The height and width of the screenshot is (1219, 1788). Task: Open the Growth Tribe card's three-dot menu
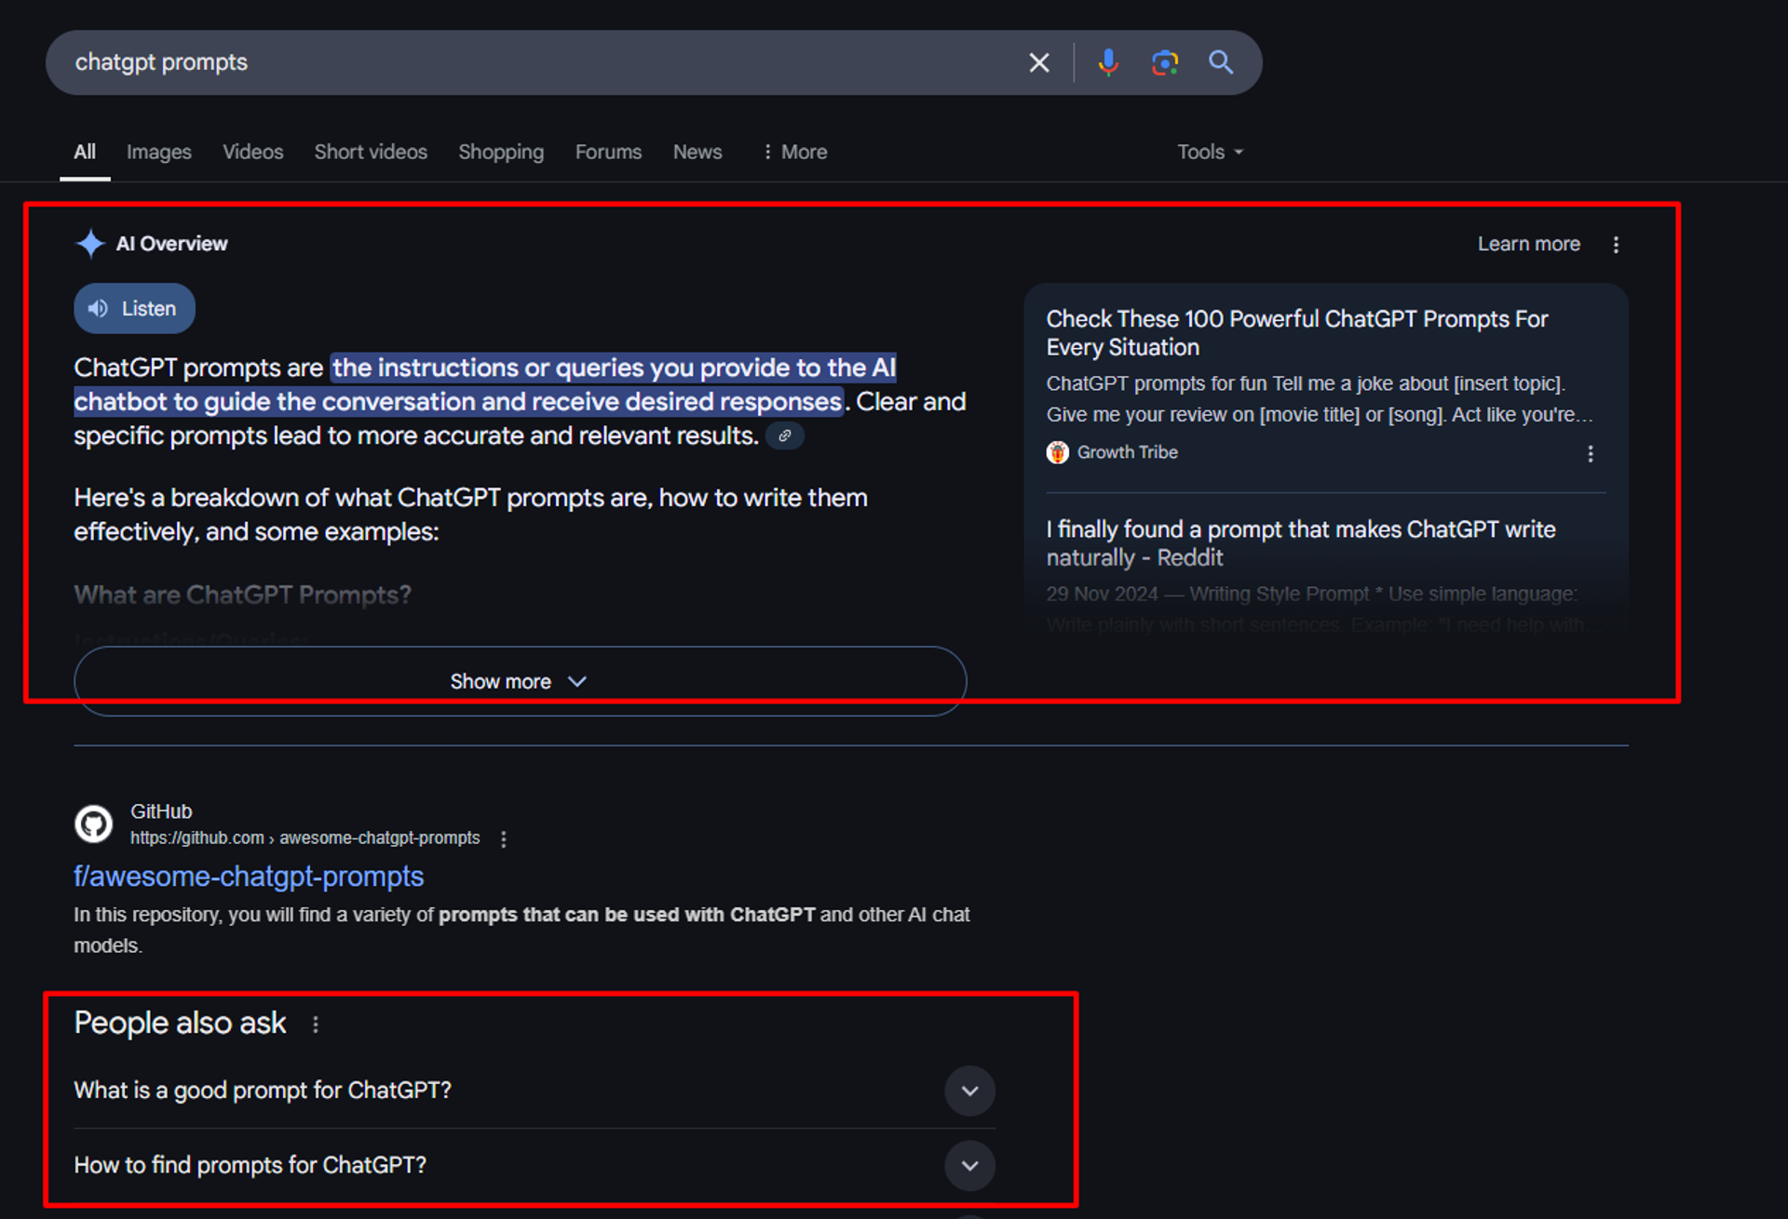pos(1591,453)
